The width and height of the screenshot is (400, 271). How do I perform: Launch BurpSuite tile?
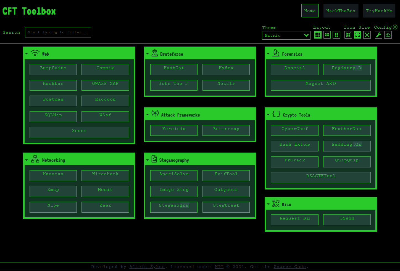click(x=53, y=69)
